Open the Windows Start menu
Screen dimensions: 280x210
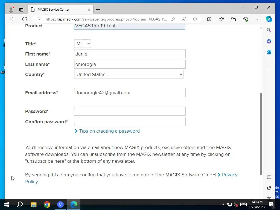(7, 205)
